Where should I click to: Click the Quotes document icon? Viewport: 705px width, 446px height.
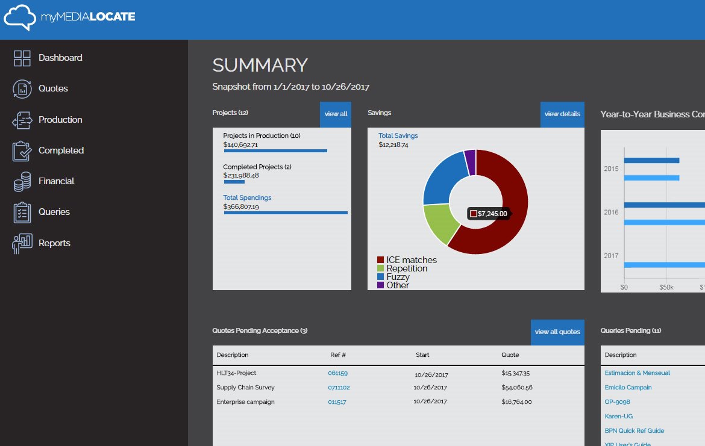[x=22, y=89]
